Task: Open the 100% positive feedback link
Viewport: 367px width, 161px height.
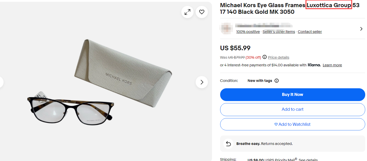Action: (x=248, y=32)
